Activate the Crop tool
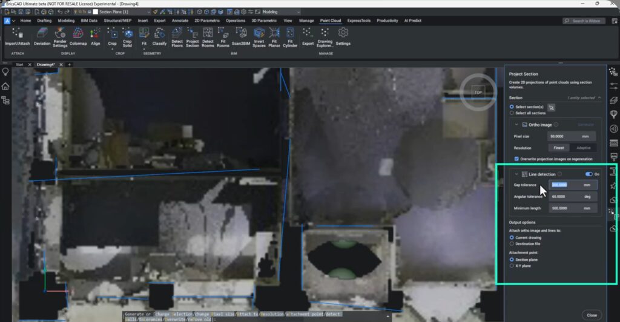Viewport: 620px width, 322px height. [x=112, y=37]
